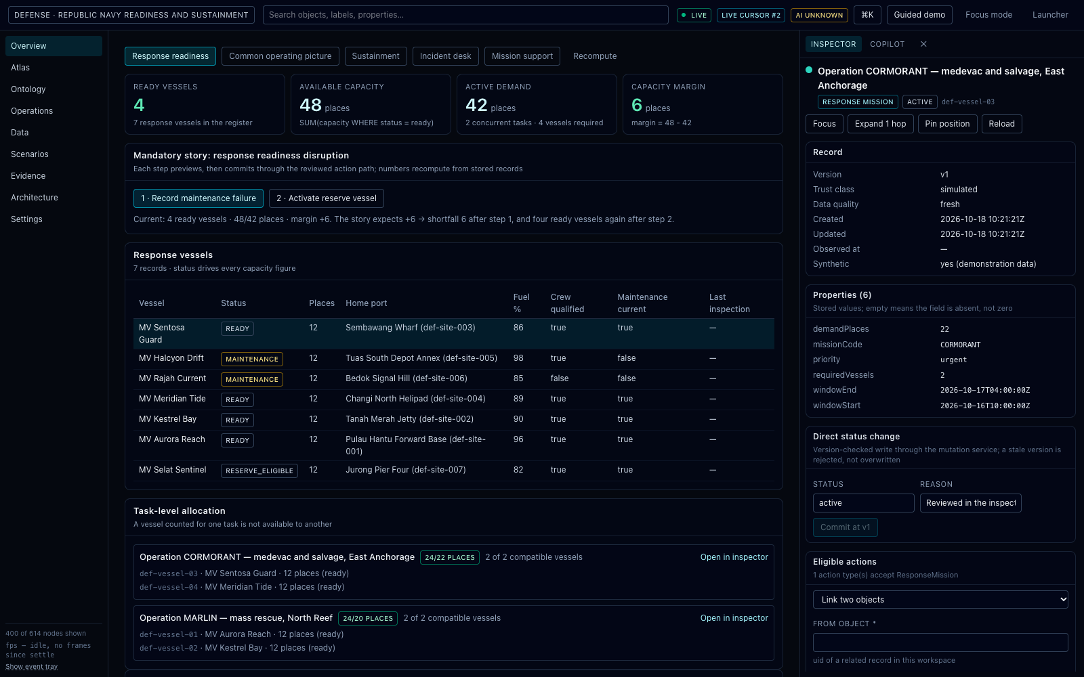
Task: Open the Launcher
Action: click(1050, 15)
